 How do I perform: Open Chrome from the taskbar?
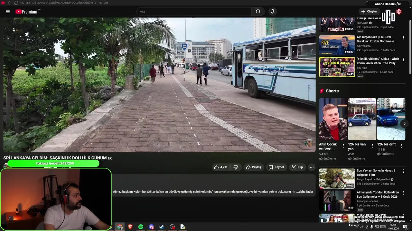tap(120, 227)
